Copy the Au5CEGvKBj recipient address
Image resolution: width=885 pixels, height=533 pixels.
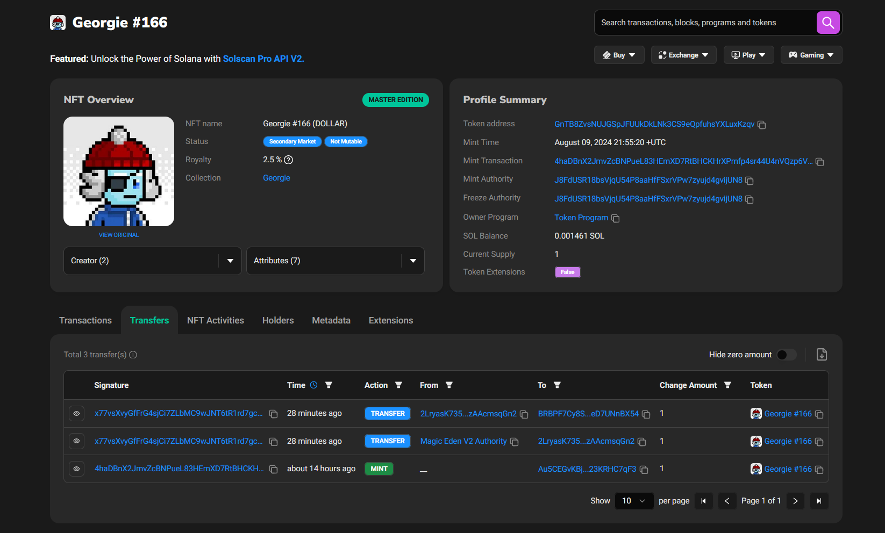[x=644, y=470]
